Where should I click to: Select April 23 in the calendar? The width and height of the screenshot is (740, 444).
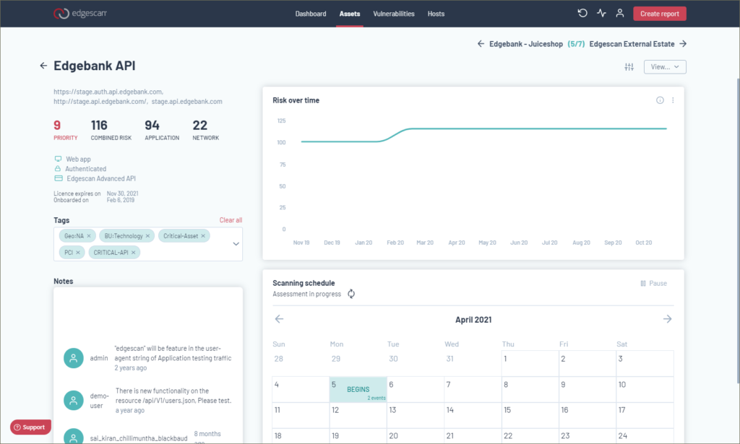pos(588,436)
